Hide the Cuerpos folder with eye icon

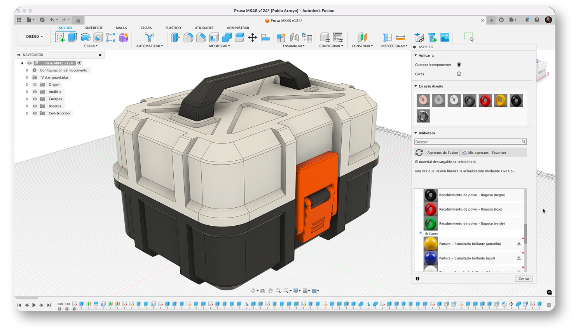tap(35, 99)
